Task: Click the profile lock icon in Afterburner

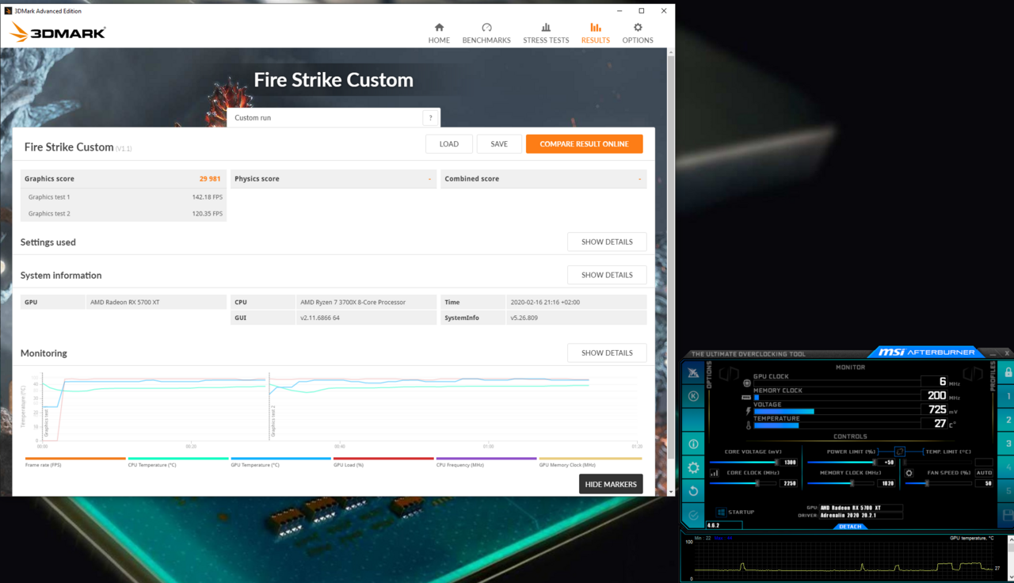Action: click(x=1008, y=372)
